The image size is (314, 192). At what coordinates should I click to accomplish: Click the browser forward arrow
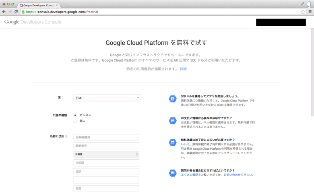[10, 12]
